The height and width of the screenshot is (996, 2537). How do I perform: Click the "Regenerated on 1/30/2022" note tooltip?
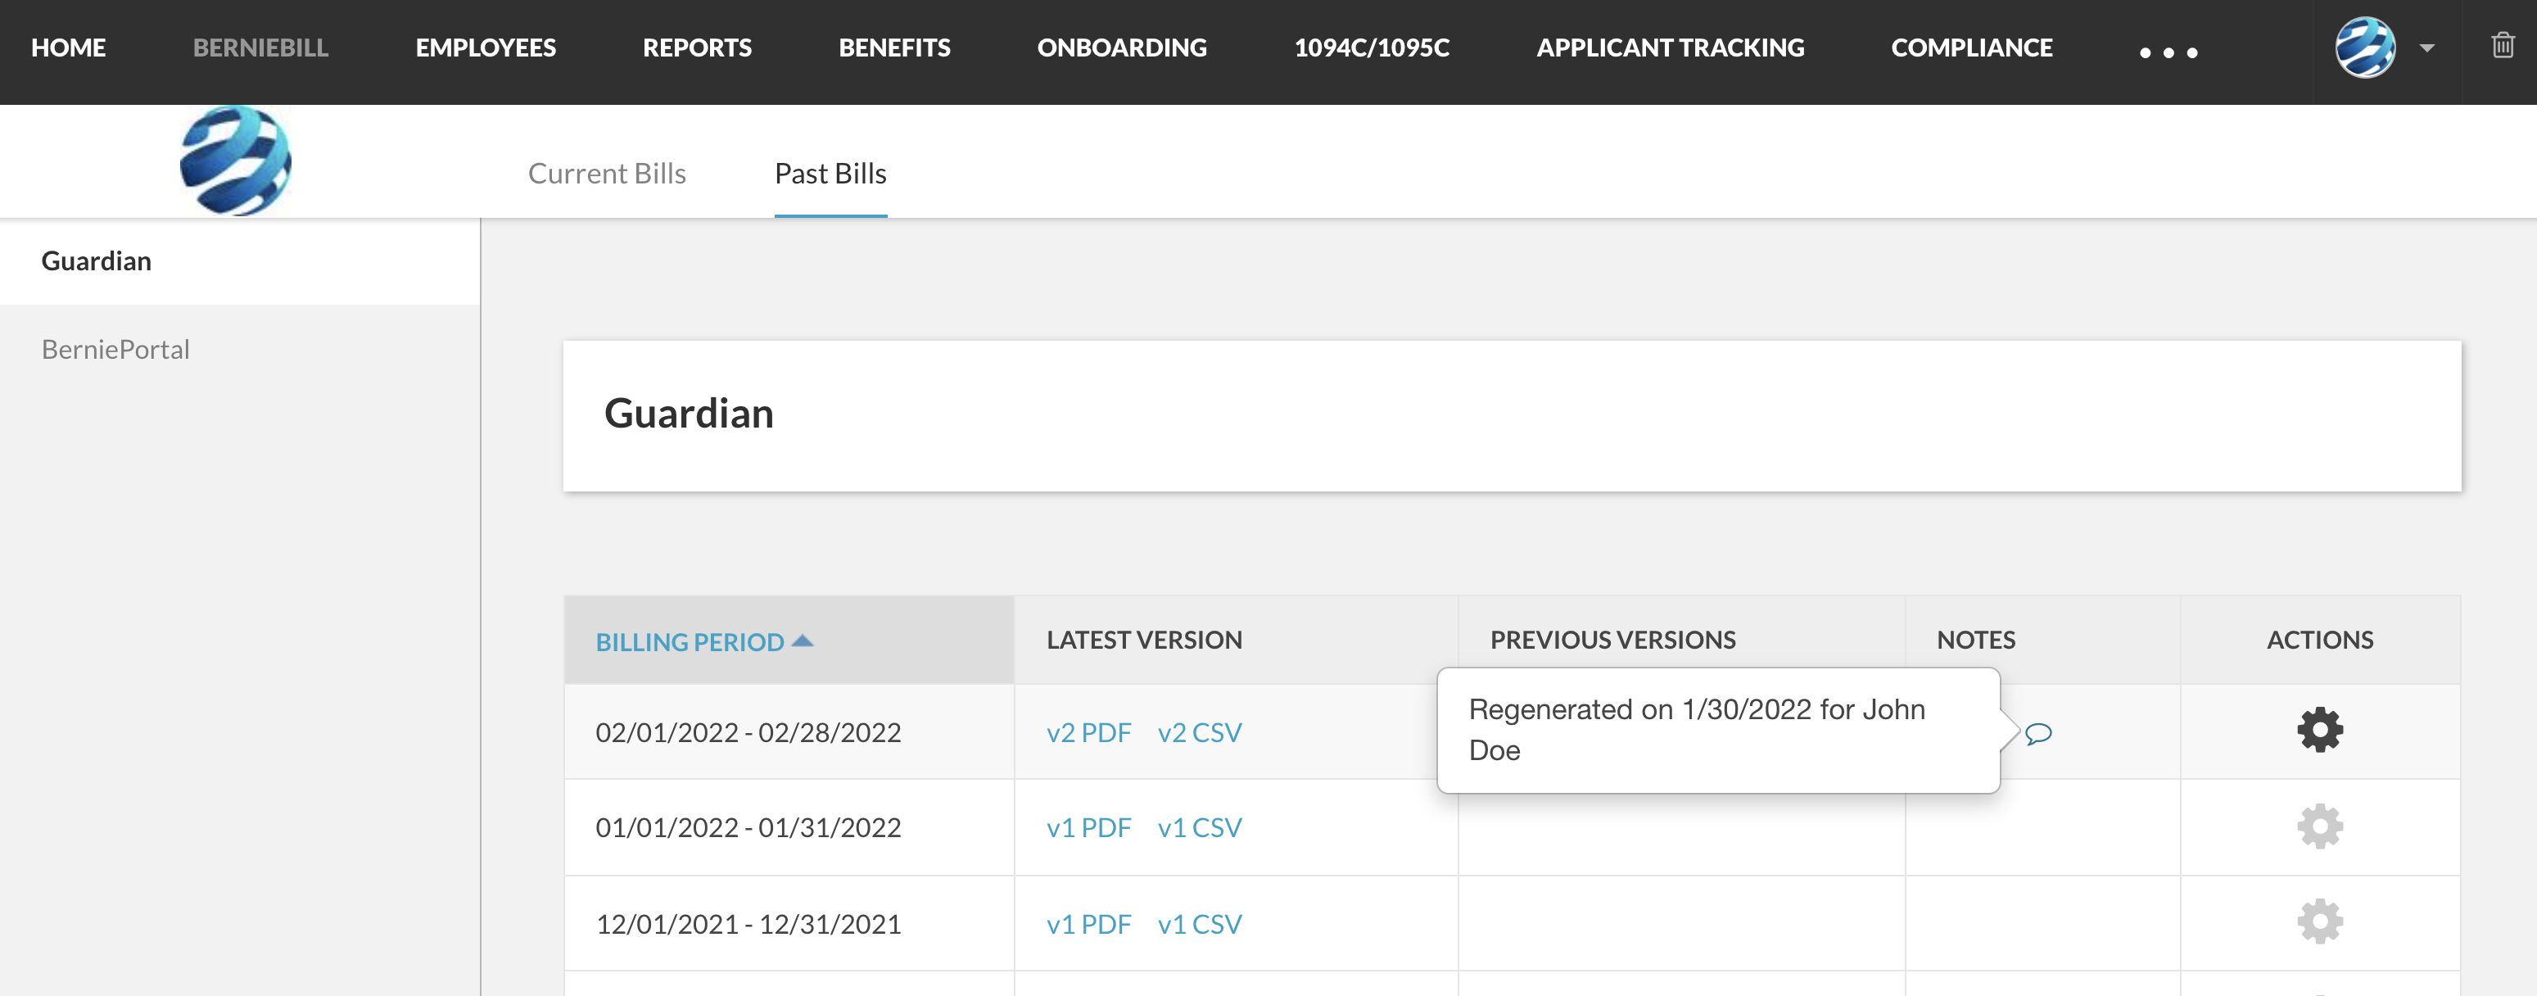[x=1717, y=730]
